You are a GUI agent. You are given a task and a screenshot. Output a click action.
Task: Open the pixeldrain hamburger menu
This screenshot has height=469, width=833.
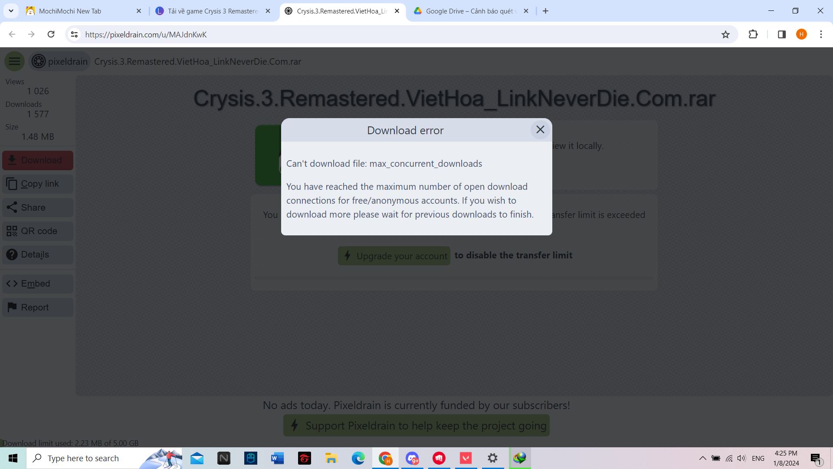click(14, 61)
